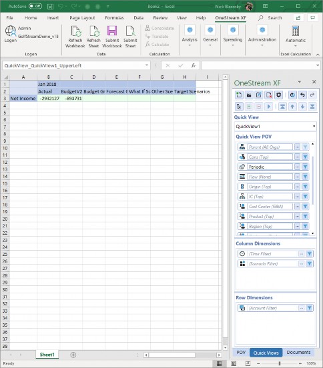Click the Submit Workbook save icon

click(x=112, y=31)
